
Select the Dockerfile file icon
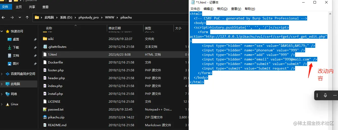pos(45,62)
